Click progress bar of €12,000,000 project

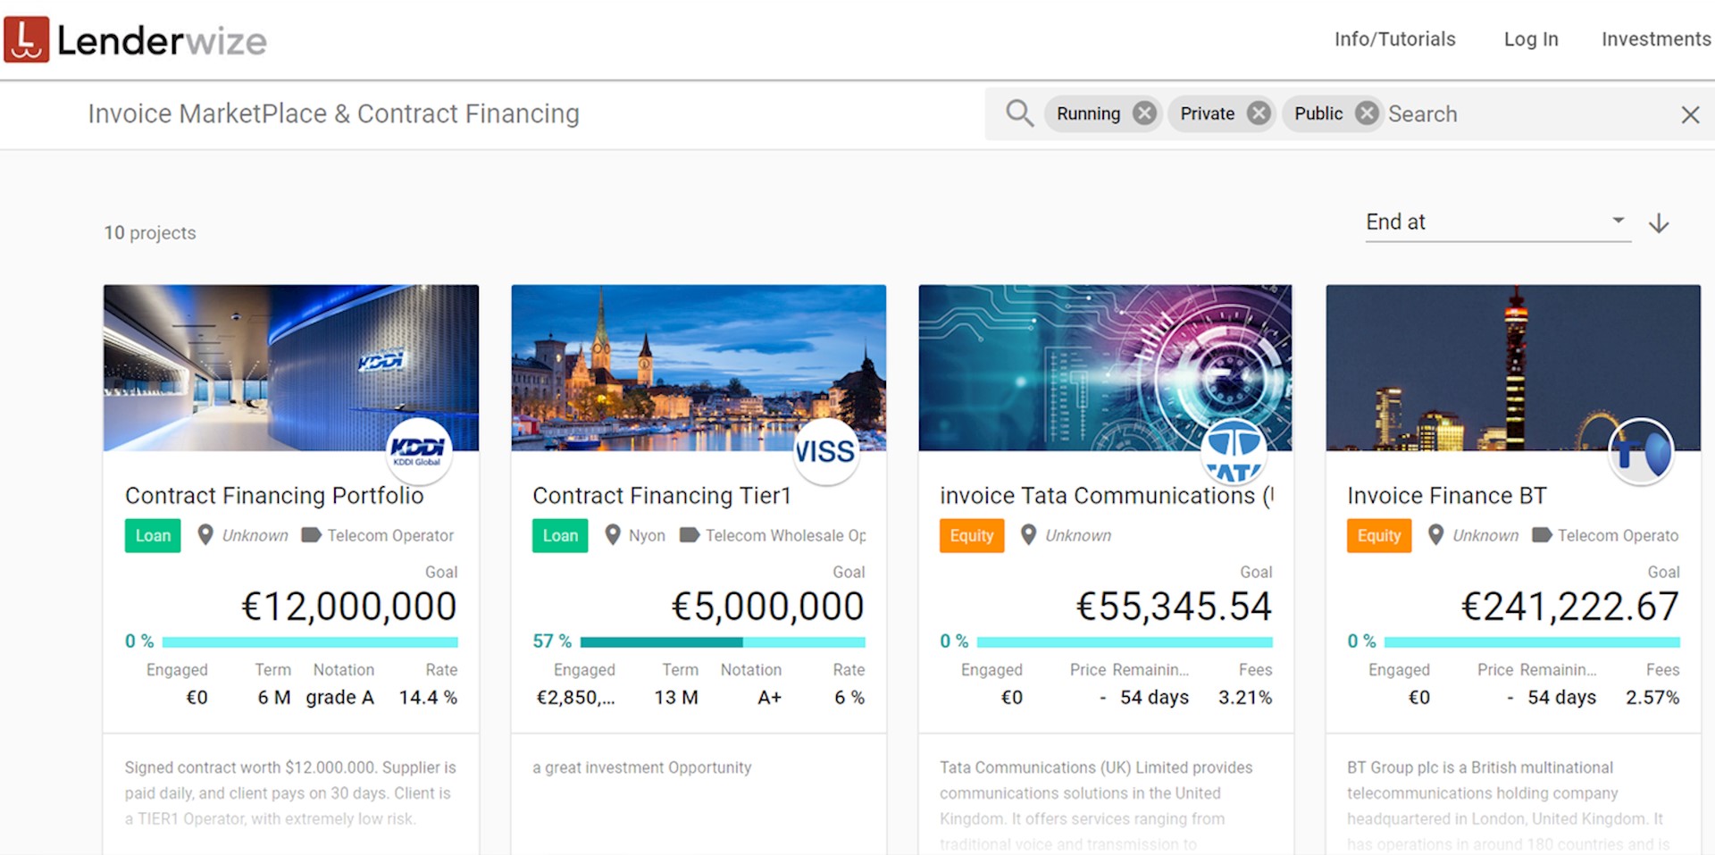(310, 641)
